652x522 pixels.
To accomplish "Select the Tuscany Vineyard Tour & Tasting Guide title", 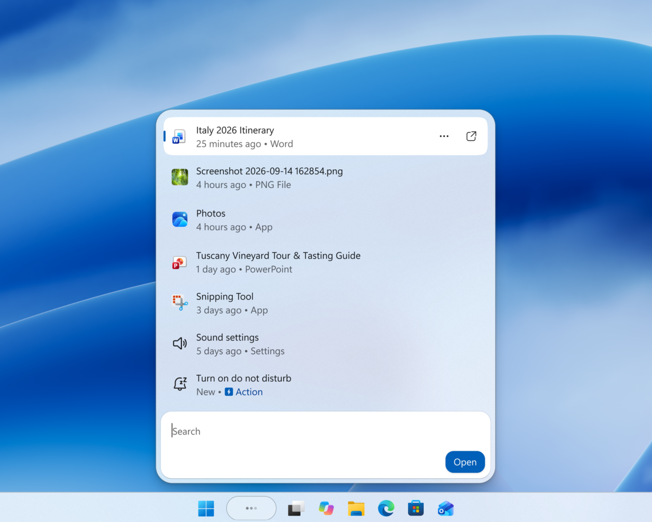I will (x=278, y=256).
